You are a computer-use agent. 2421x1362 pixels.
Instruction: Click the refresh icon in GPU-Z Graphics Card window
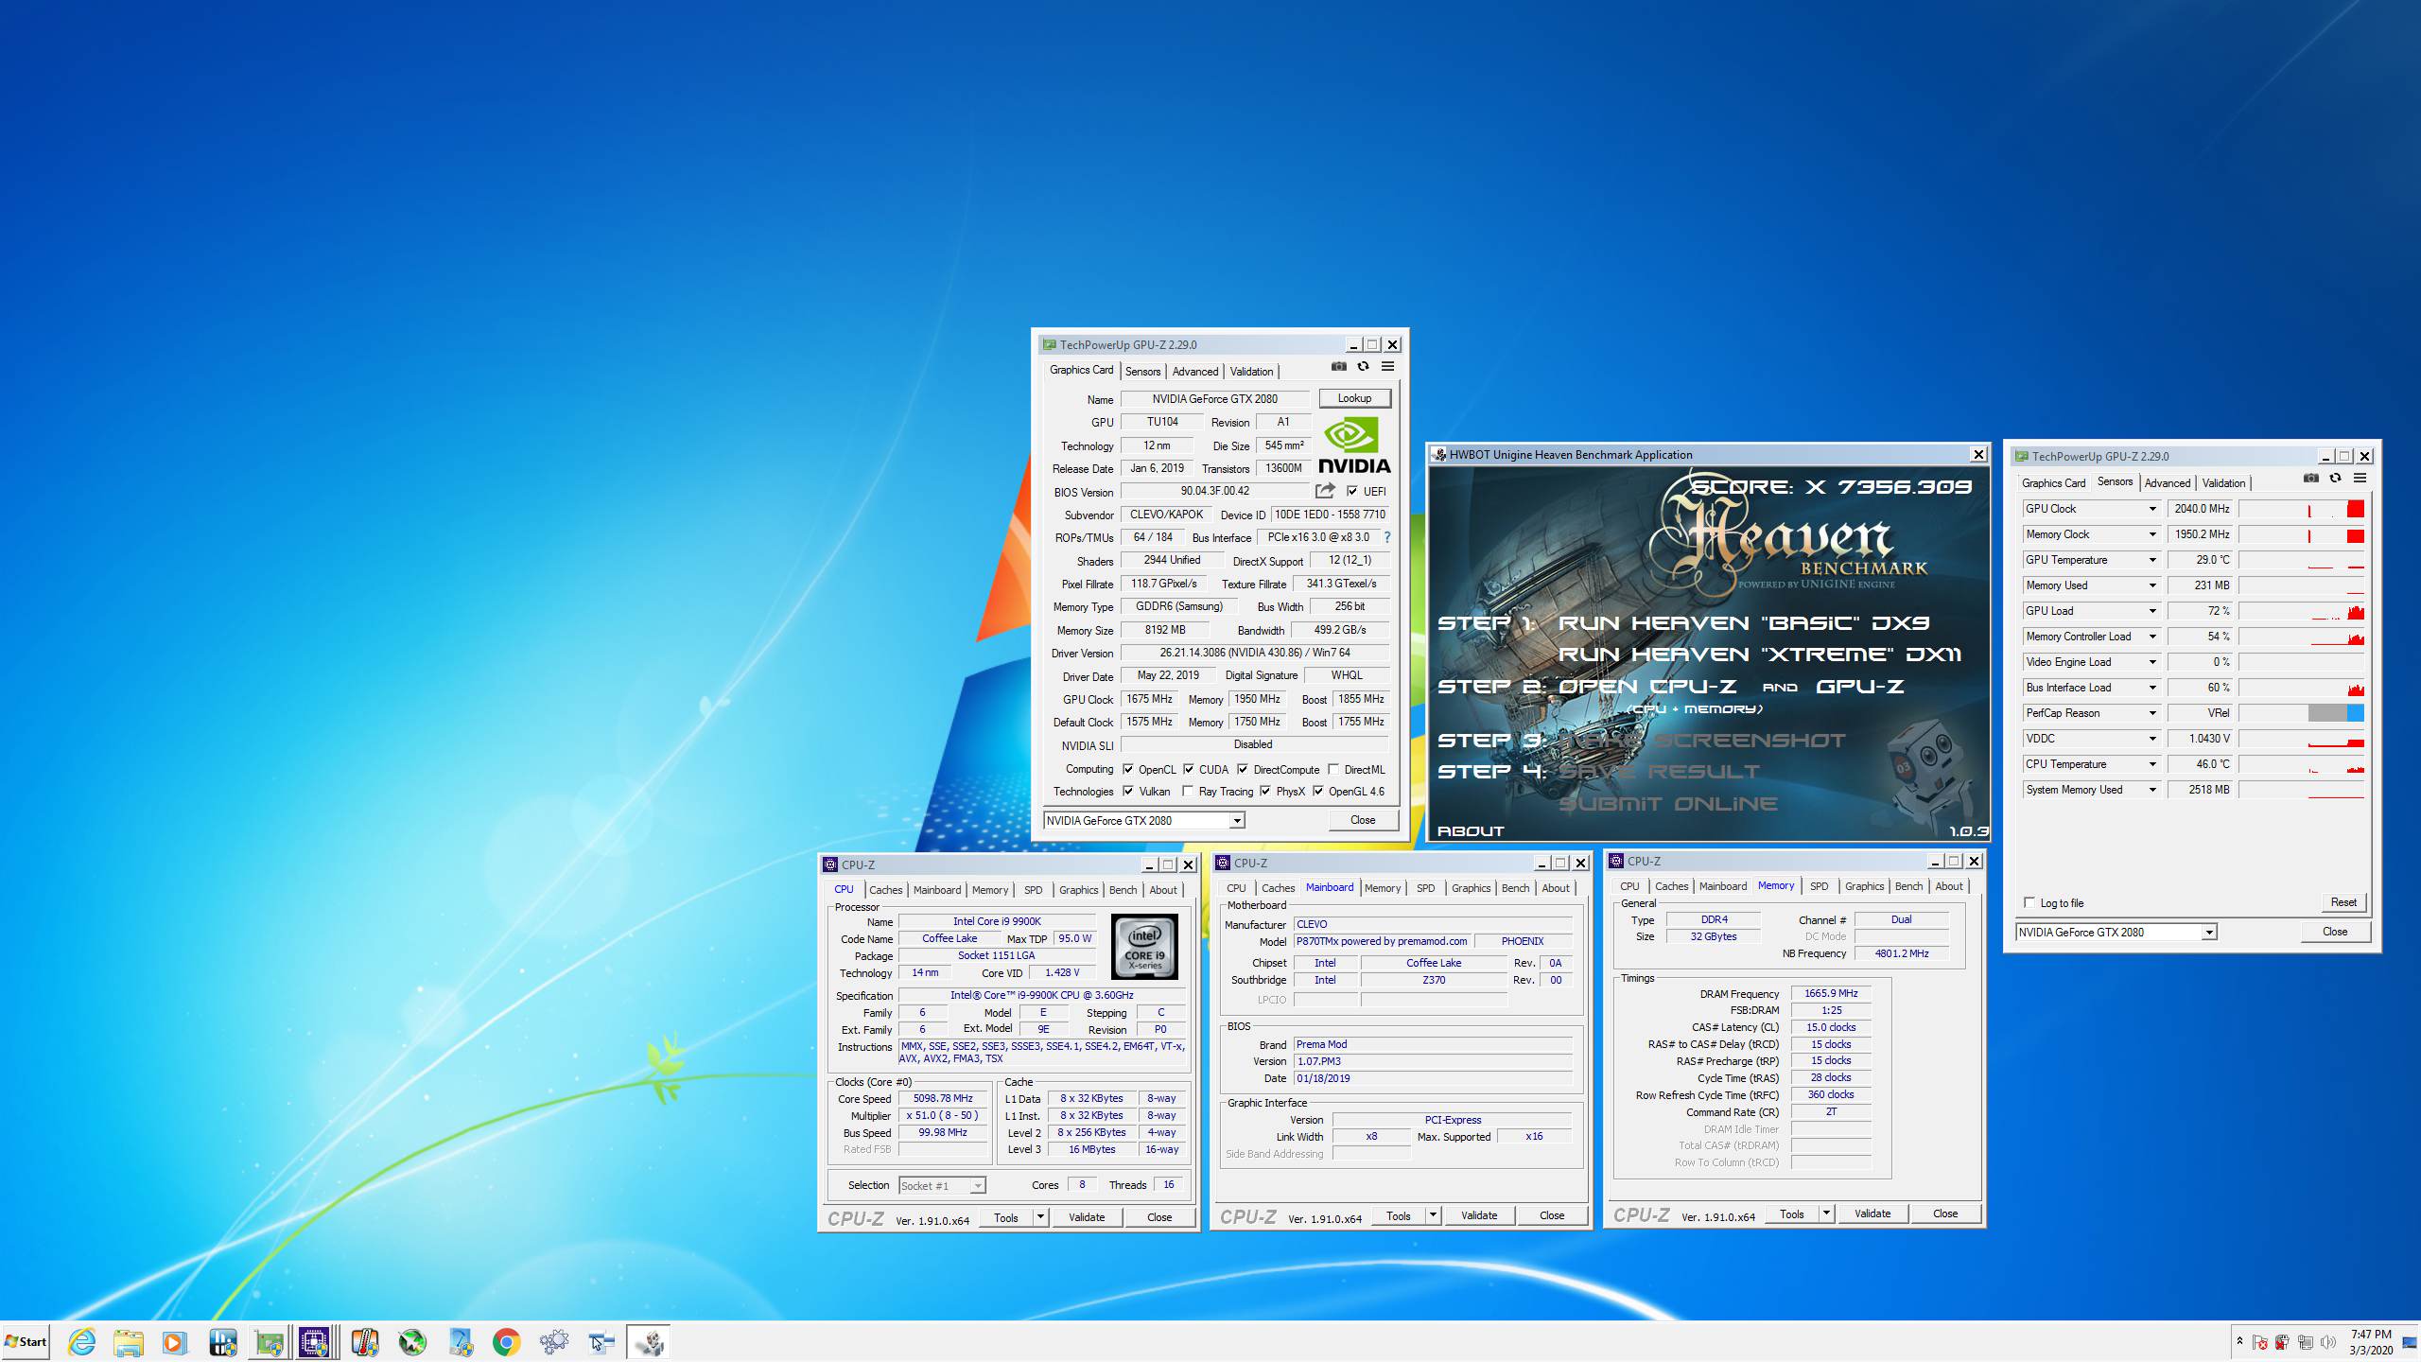coord(1363,367)
